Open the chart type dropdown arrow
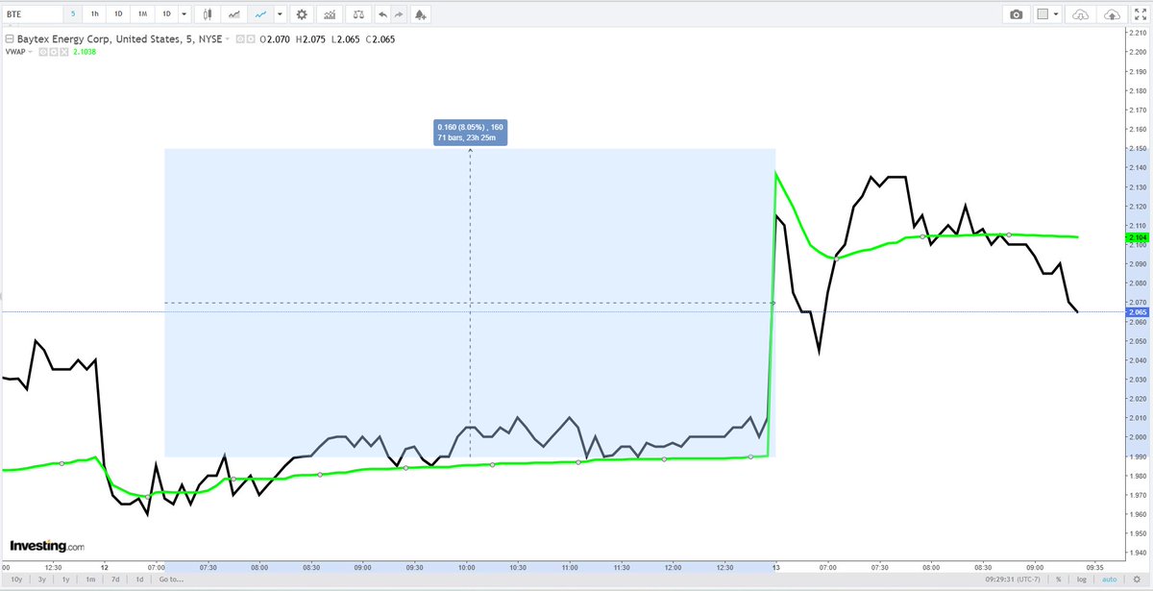The image size is (1153, 591). [x=278, y=13]
